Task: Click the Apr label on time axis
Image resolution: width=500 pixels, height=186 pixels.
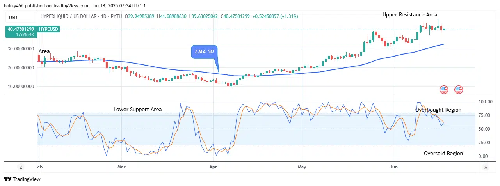Action: 213,166
